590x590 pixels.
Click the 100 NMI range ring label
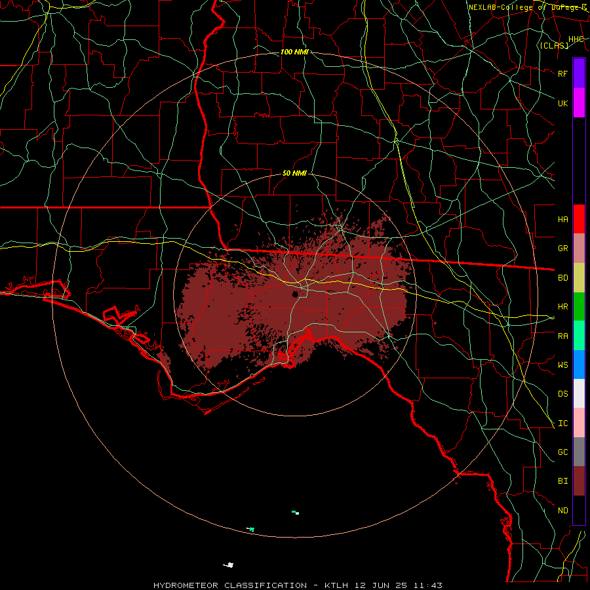pyautogui.click(x=294, y=52)
